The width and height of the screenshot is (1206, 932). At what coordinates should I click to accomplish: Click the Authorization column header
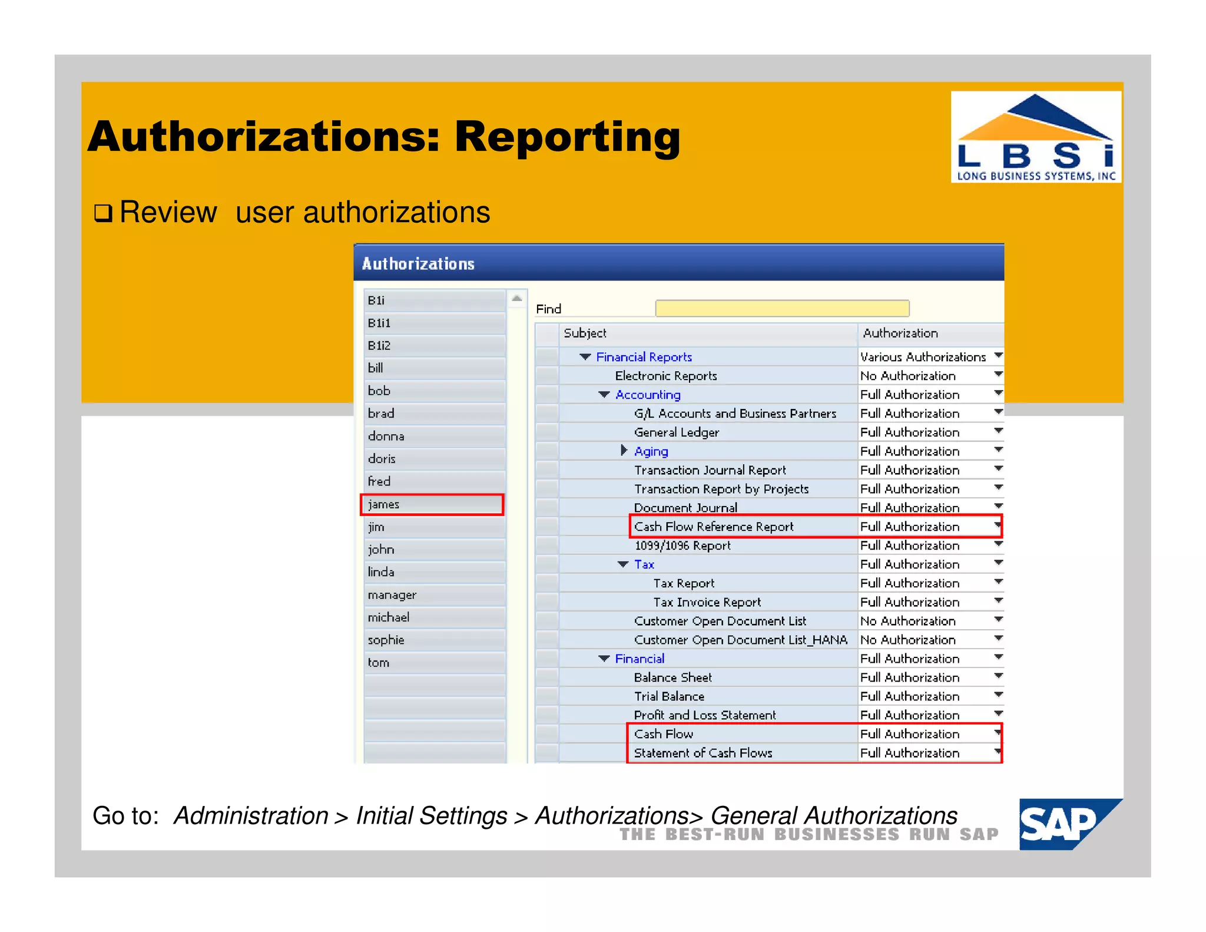coord(931,333)
